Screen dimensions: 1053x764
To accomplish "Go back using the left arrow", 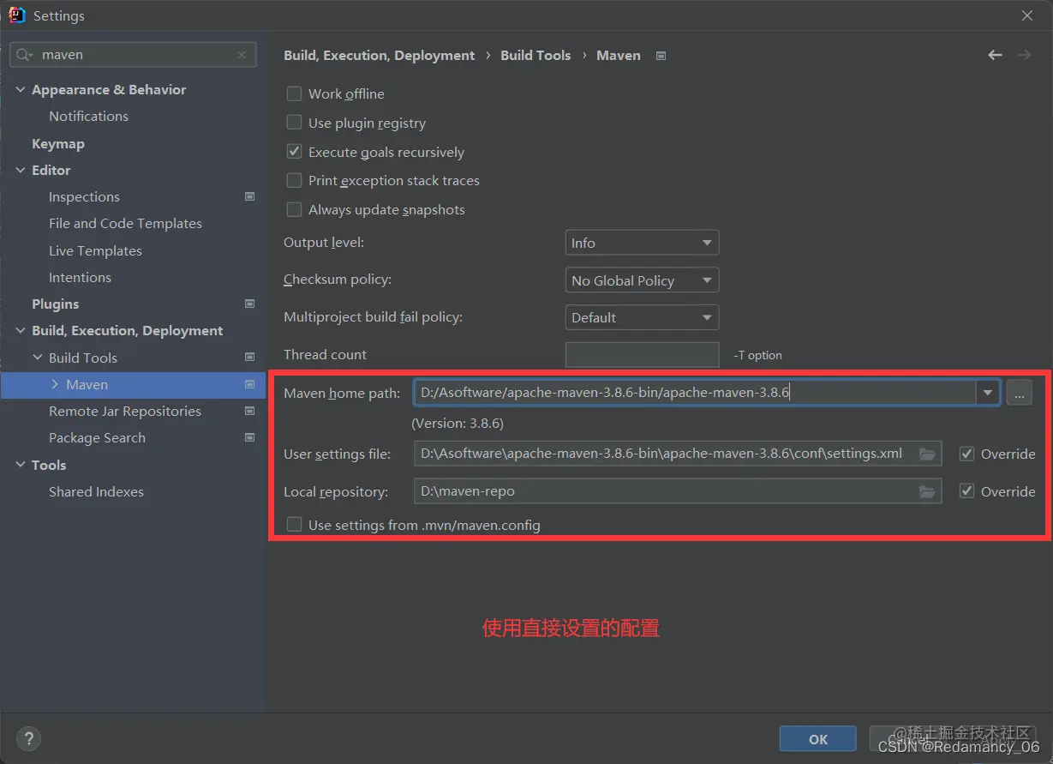I will click(x=995, y=55).
